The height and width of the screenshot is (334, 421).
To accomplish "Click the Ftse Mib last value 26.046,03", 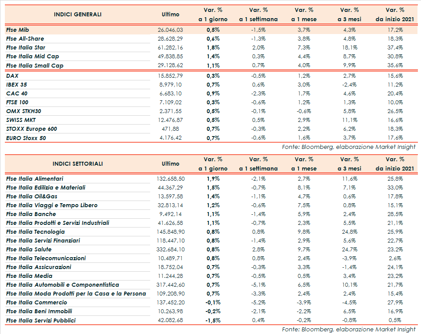I will (x=170, y=30).
